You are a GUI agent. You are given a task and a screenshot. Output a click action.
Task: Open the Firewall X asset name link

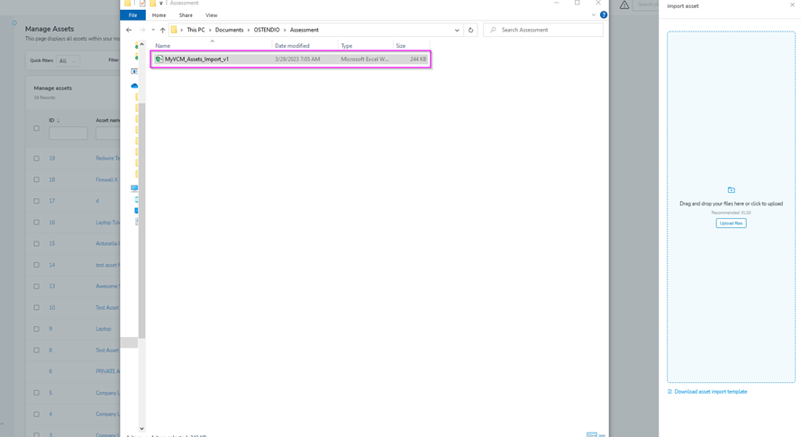pos(106,180)
